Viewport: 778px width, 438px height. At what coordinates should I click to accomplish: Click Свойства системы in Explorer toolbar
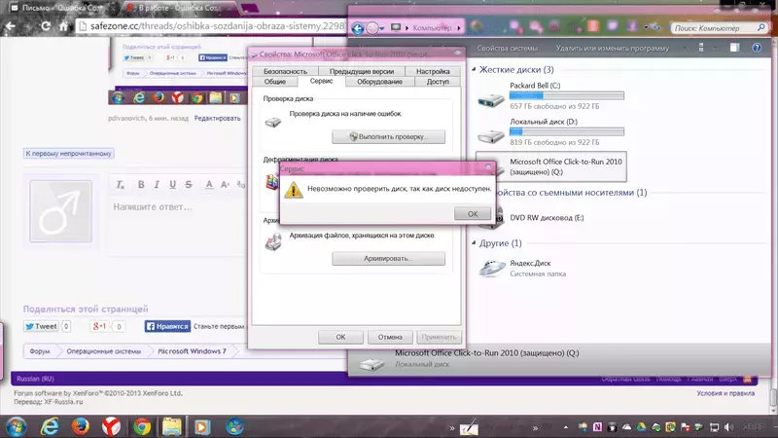click(508, 48)
